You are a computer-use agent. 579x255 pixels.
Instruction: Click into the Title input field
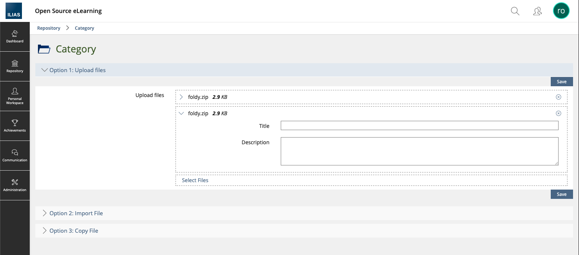coord(419,126)
